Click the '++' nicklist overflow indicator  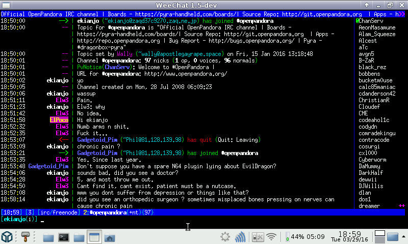(x=401, y=205)
